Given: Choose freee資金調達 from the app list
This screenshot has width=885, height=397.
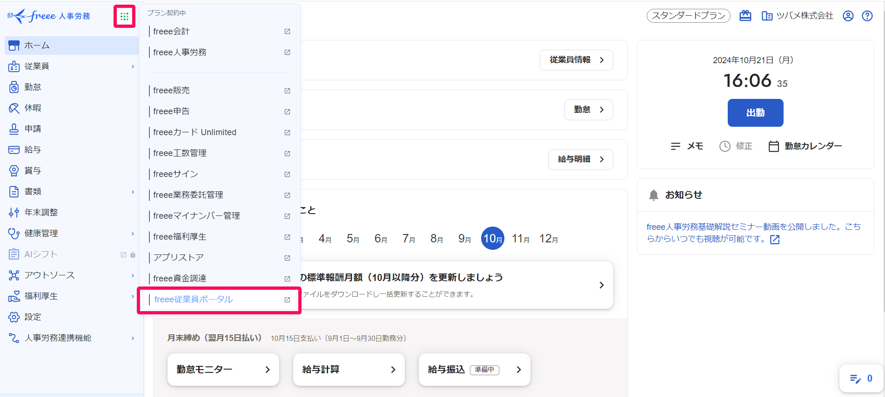Looking at the screenshot, I should (220, 279).
